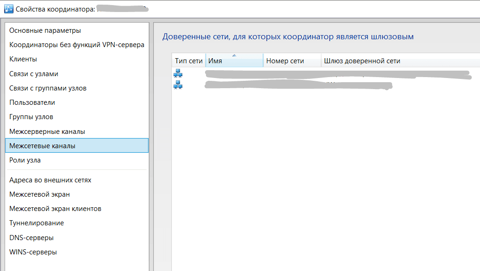
Task: Sort the list by 'Имя' column header
Action: (234, 61)
